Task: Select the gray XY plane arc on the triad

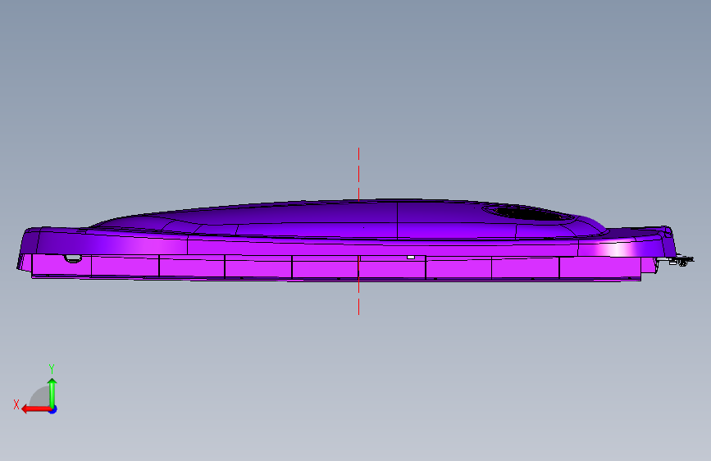Action: (x=39, y=396)
